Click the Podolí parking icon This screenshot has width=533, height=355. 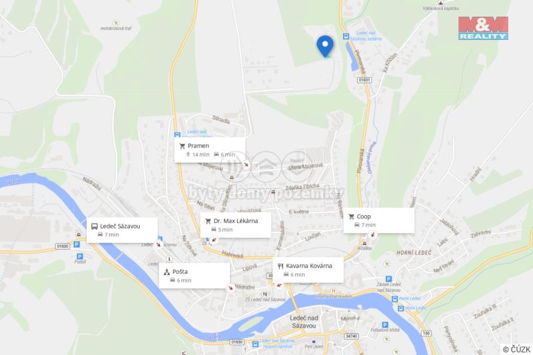click(79, 256)
